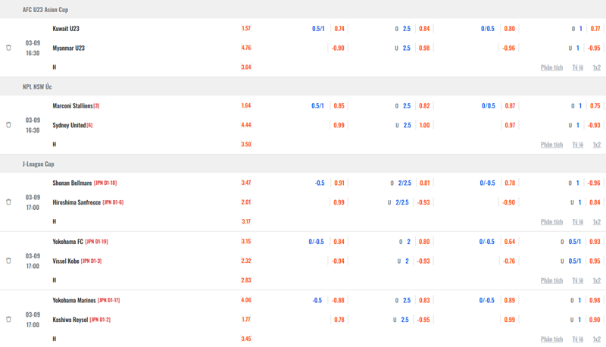Click Hiroshima Sanfrecce team name
This screenshot has height=347, width=606.
[x=77, y=202]
